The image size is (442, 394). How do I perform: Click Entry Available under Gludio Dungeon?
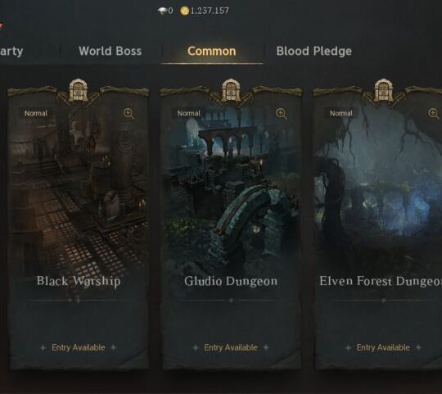click(x=231, y=347)
